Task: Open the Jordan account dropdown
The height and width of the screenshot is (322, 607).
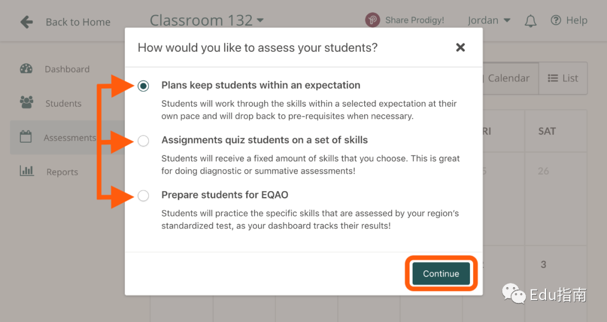Action: click(489, 21)
